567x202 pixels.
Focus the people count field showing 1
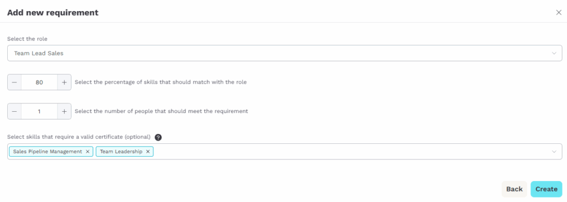pos(39,111)
